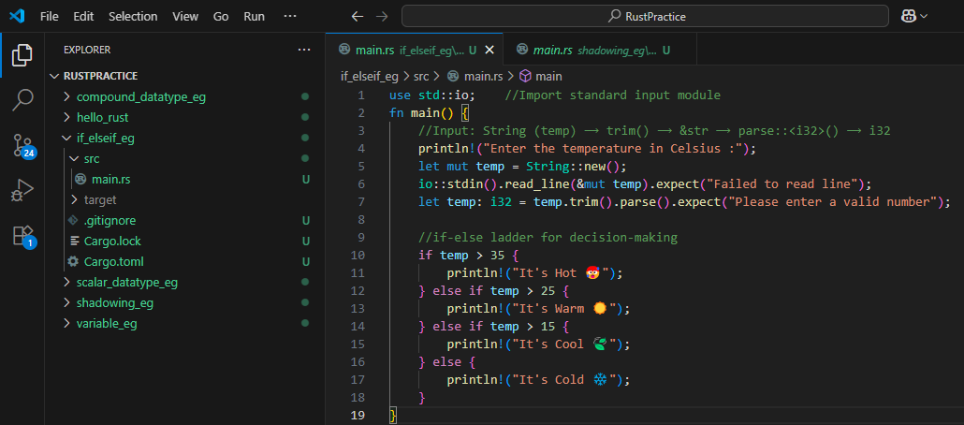The height and width of the screenshot is (425, 964).
Task: Click the Rust file icon on shadowing_eg tab
Action: tap(522, 50)
